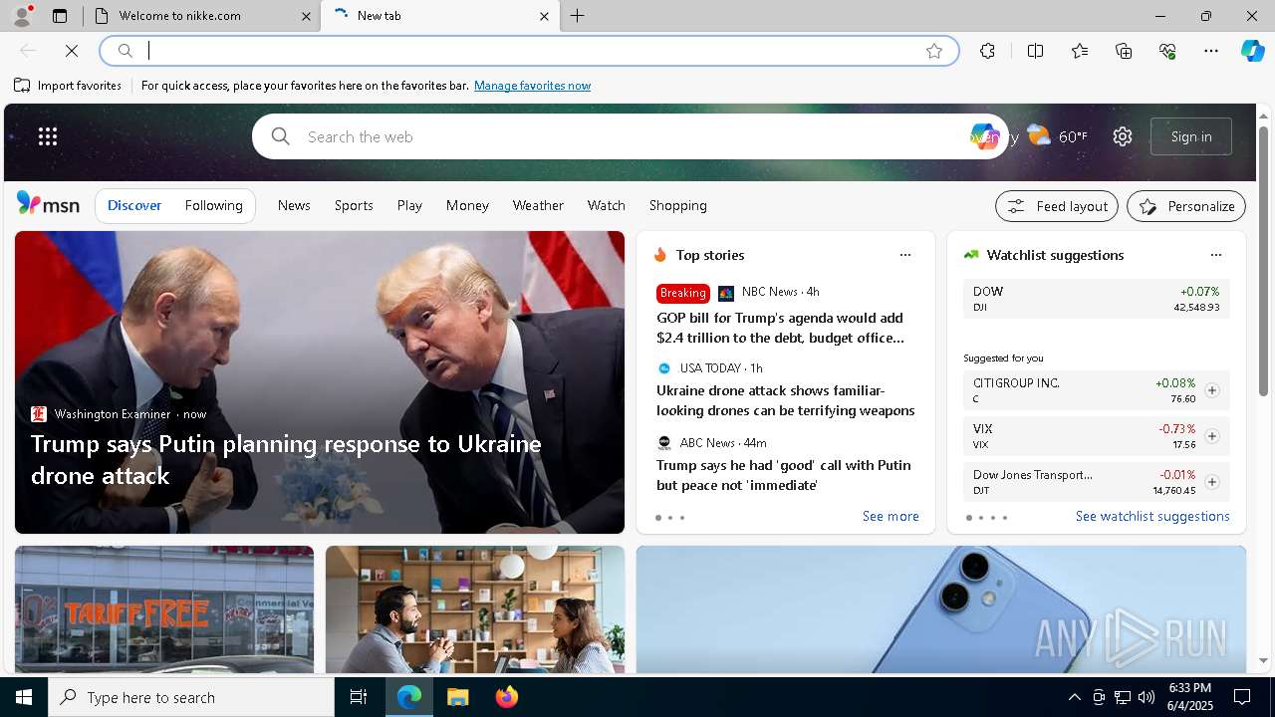The image size is (1275, 717).
Task: Add Dow Jones Transport to watchlist
Action: [x=1212, y=482]
